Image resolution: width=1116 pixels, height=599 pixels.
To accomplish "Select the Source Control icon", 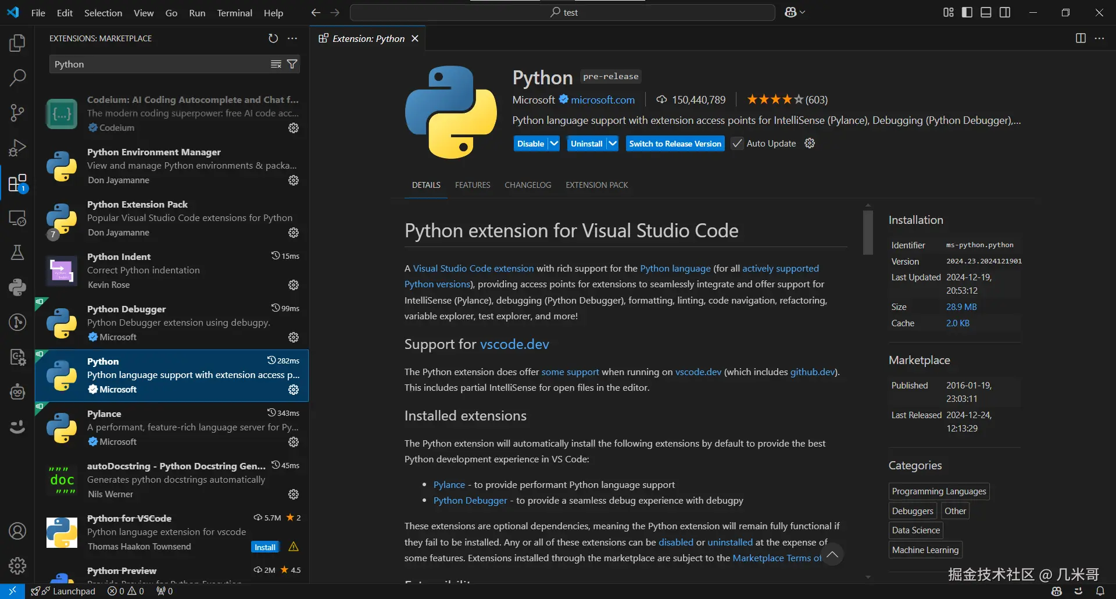I will click(17, 113).
